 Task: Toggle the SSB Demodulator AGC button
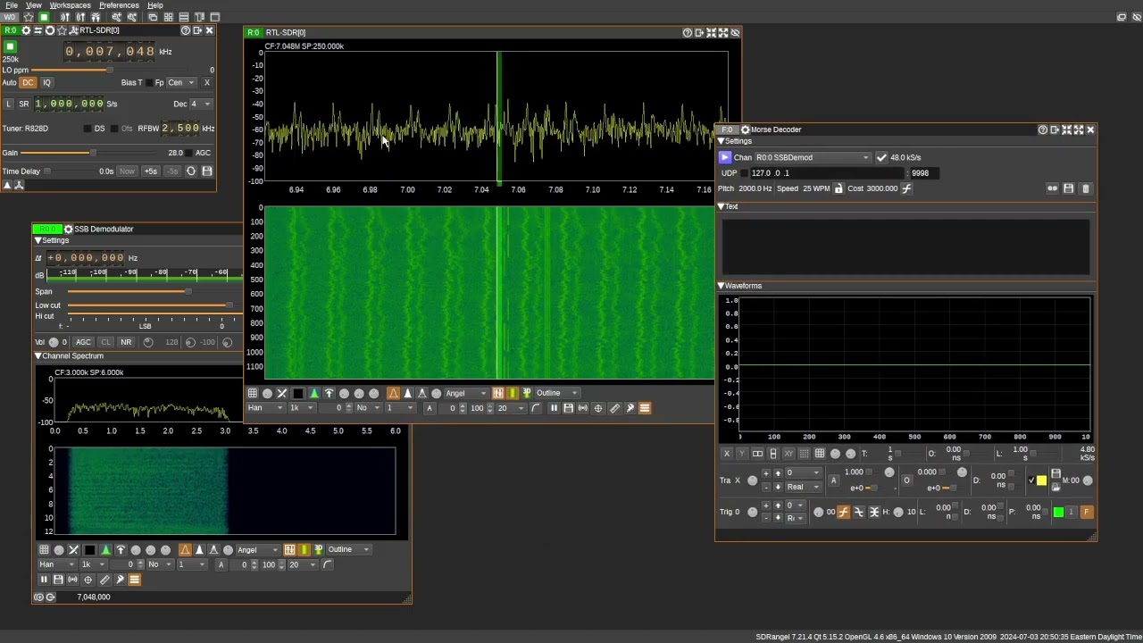tap(83, 342)
